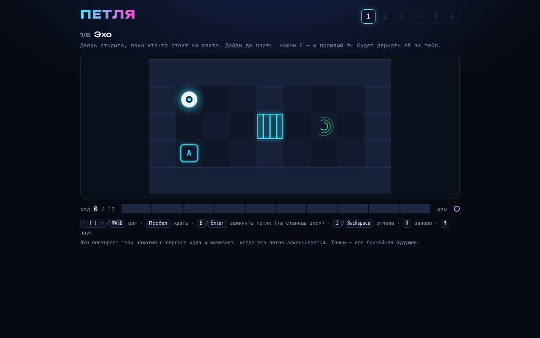Screen dimensions: 540x338
Task: Click the level title 'Эхо'
Action: click(x=103, y=35)
